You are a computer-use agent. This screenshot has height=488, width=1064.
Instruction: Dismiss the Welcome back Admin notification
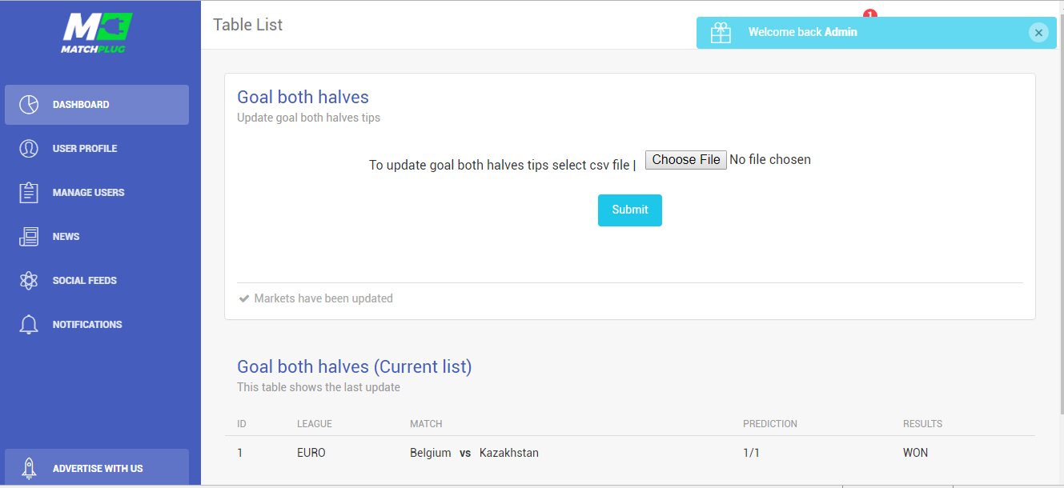coord(1038,33)
